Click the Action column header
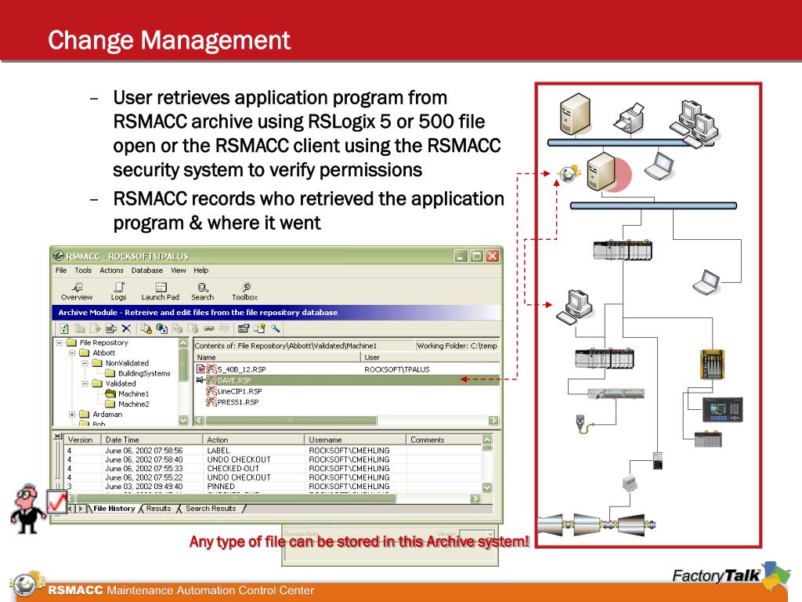 [x=253, y=440]
